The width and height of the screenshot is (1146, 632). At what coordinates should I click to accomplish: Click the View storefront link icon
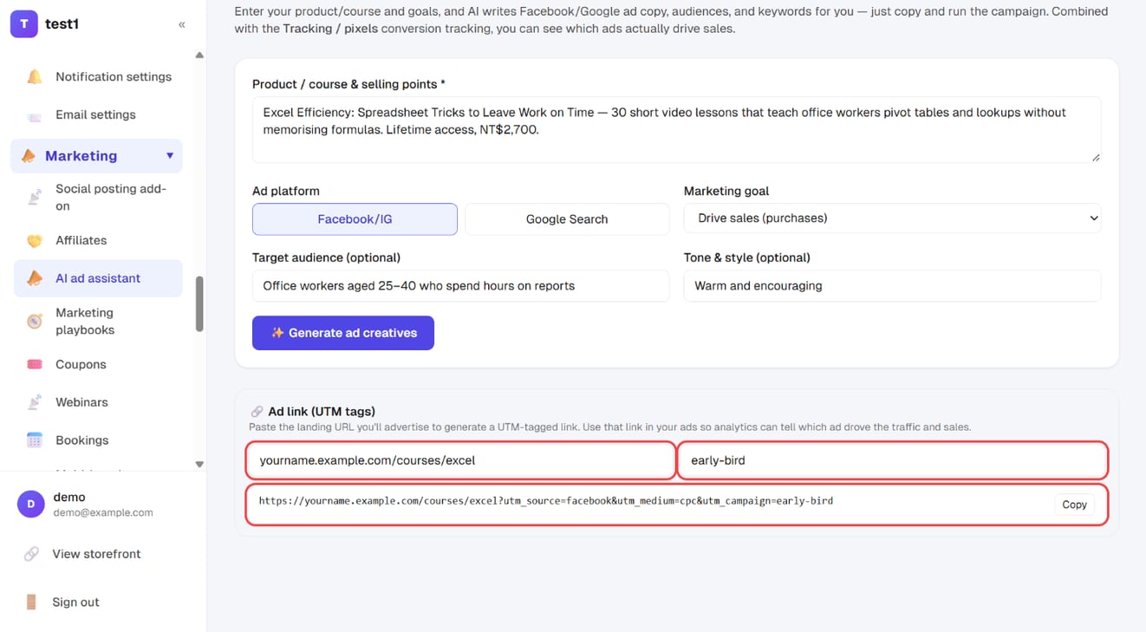[31, 554]
